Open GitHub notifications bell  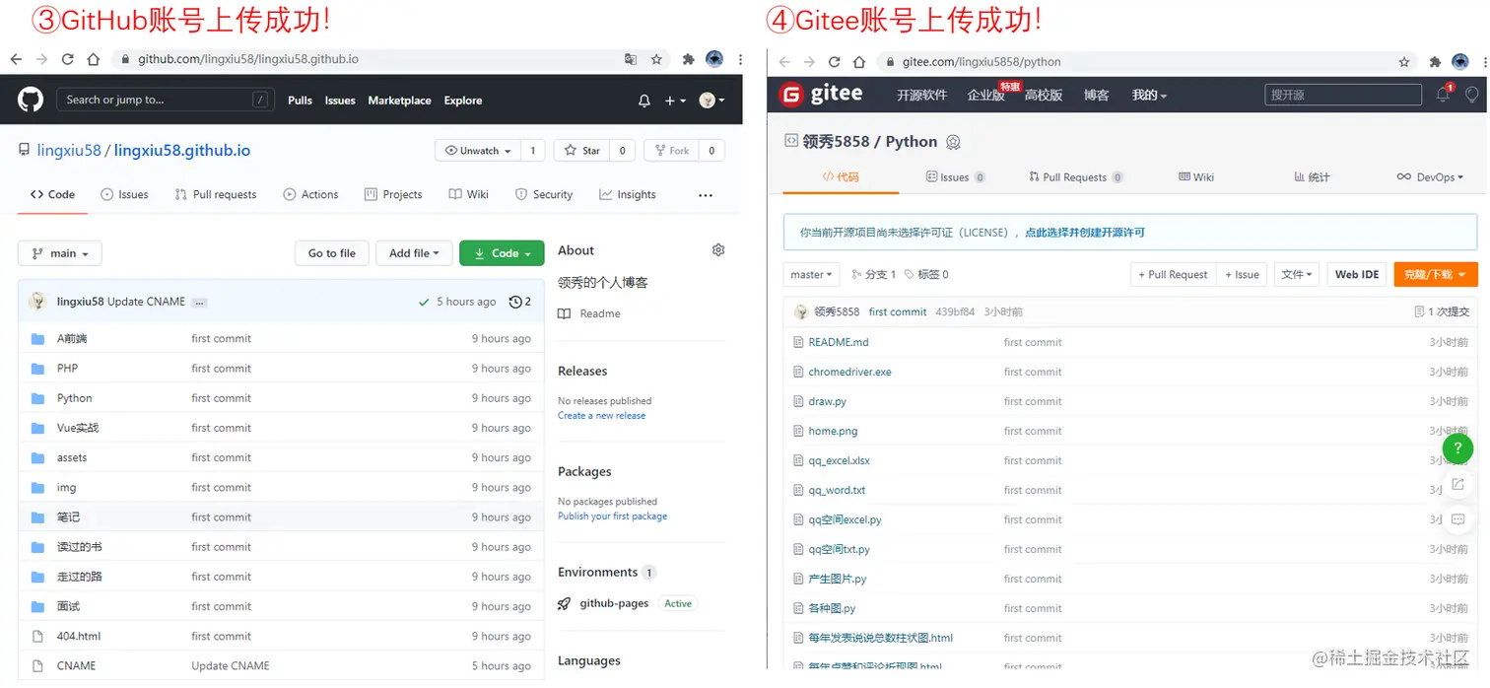click(644, 101)
